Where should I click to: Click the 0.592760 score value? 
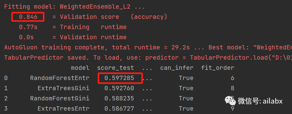(119, 88)
